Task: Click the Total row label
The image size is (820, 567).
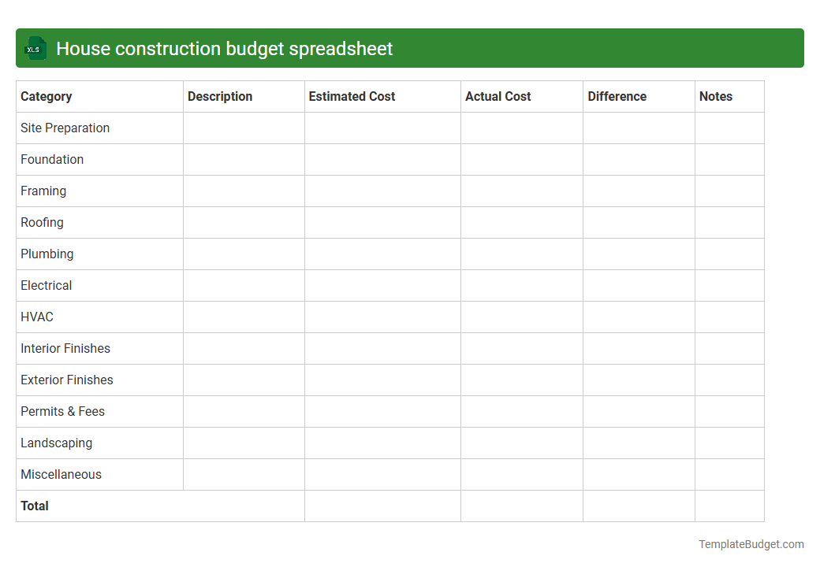Action: [34, 506]
